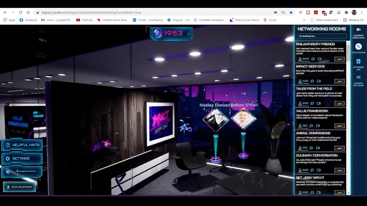Click video icon in Value Framework

317,126
